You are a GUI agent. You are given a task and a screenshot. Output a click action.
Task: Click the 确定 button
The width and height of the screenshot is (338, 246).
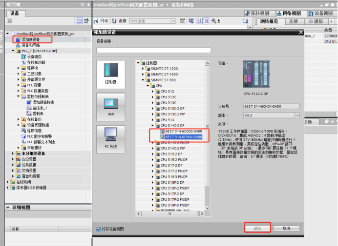(x=257, y=228)
